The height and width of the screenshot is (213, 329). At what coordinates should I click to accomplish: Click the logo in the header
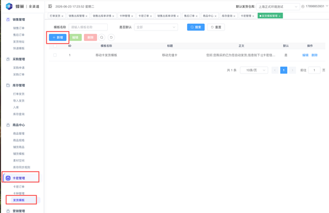click(x=9, y=6)
